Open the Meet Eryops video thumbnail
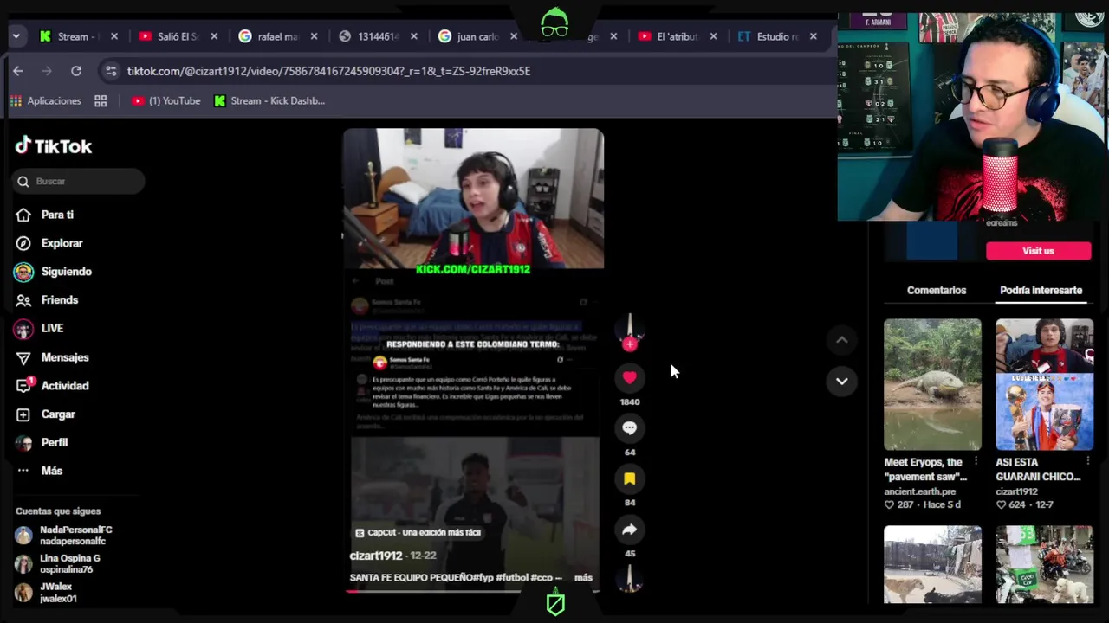Viewport: 1109px width, 623px height. [x=932, y=384]
